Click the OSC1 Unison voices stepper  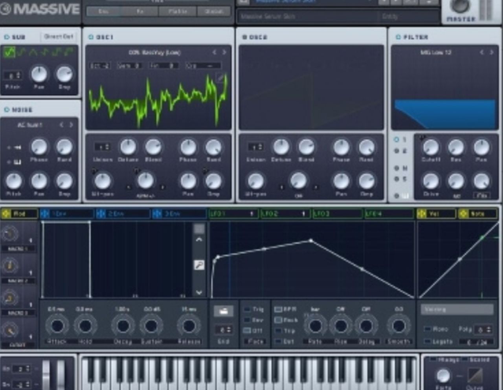tap(103, 146)
